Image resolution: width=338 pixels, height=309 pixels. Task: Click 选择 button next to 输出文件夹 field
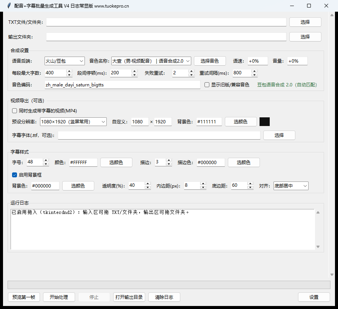tap(305, 37)
